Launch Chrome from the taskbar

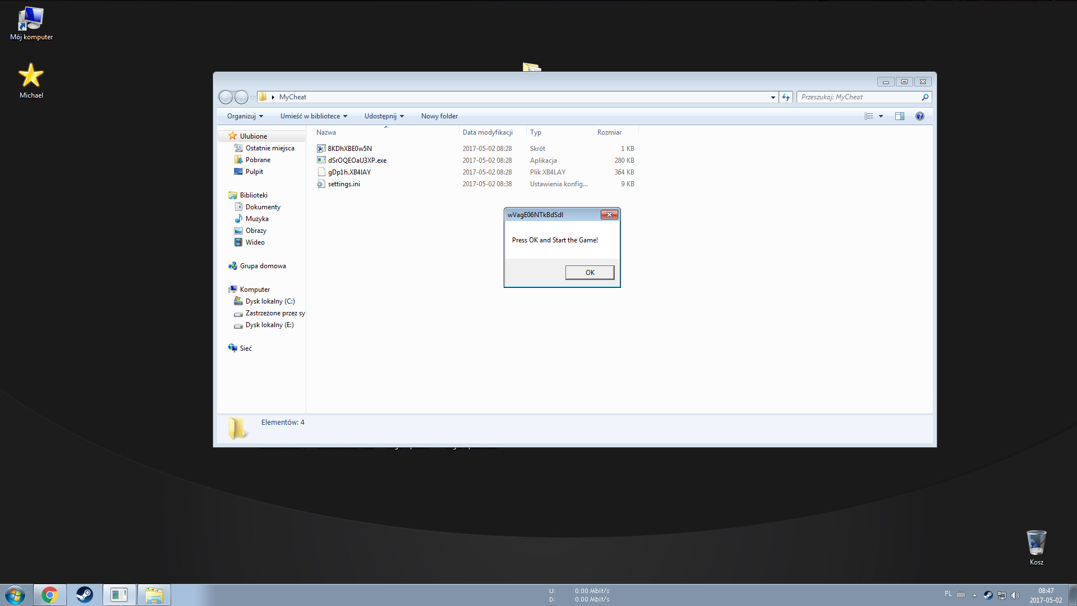(x=49, y=595)
